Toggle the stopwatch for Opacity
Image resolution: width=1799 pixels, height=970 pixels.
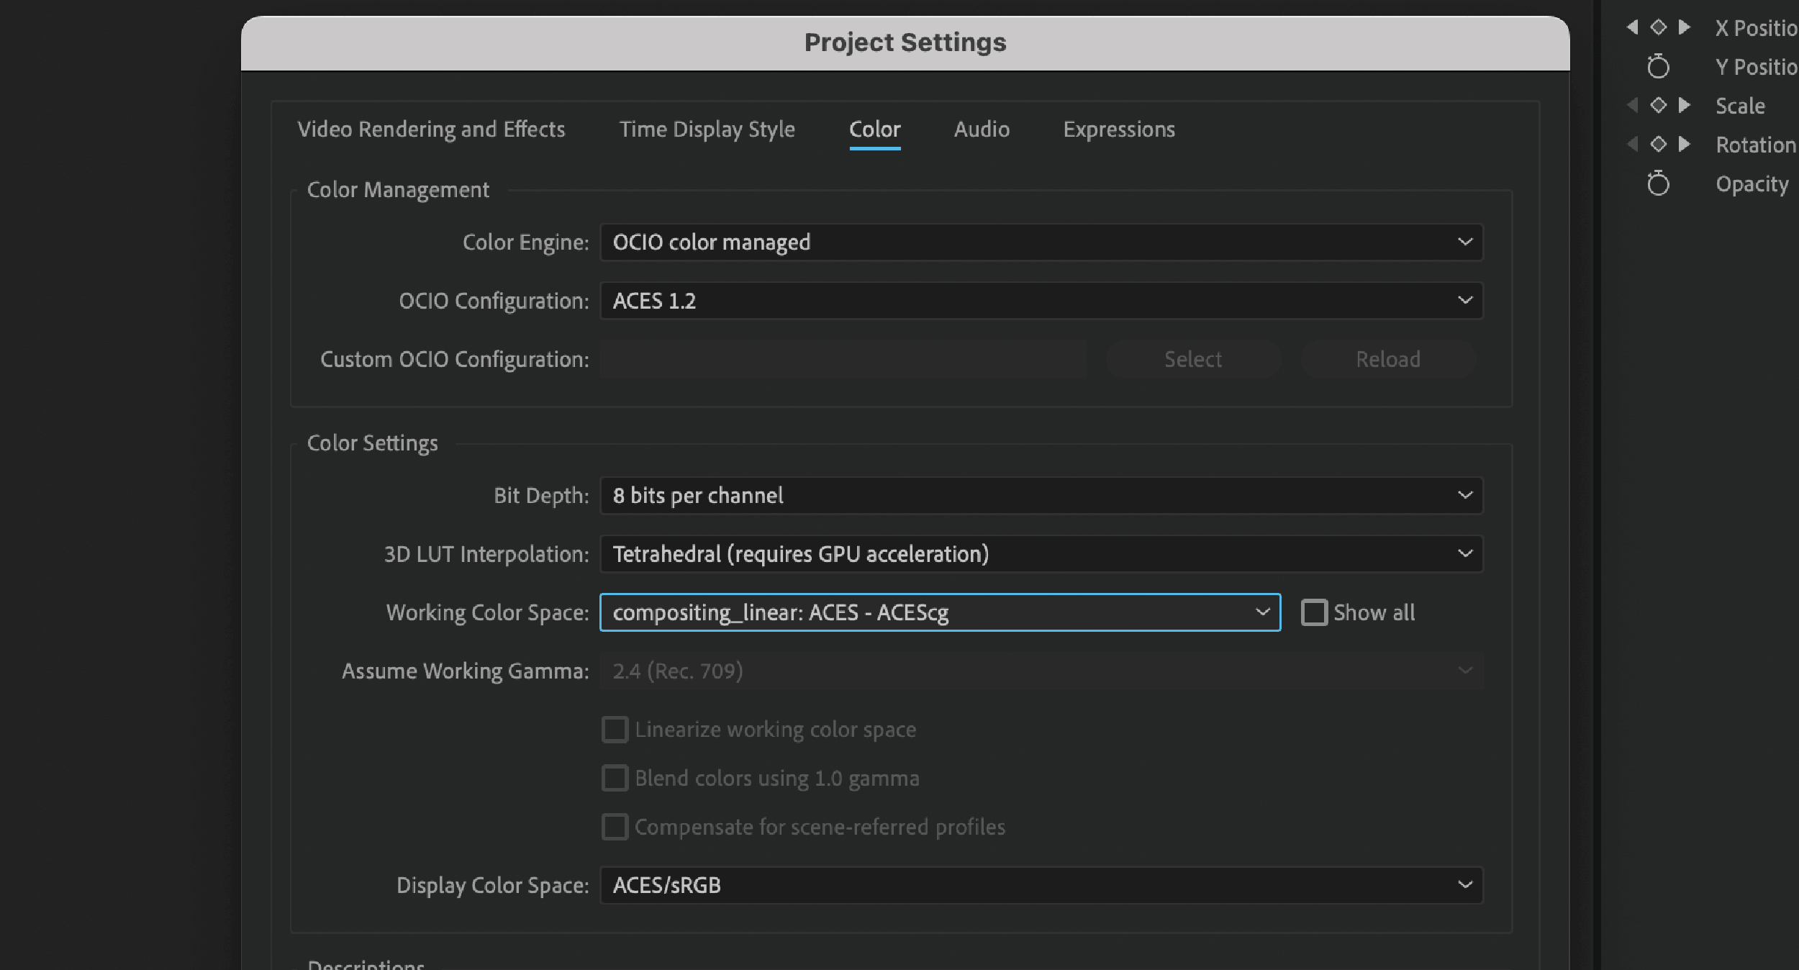pyautogui.click(x=1659, y=184)
